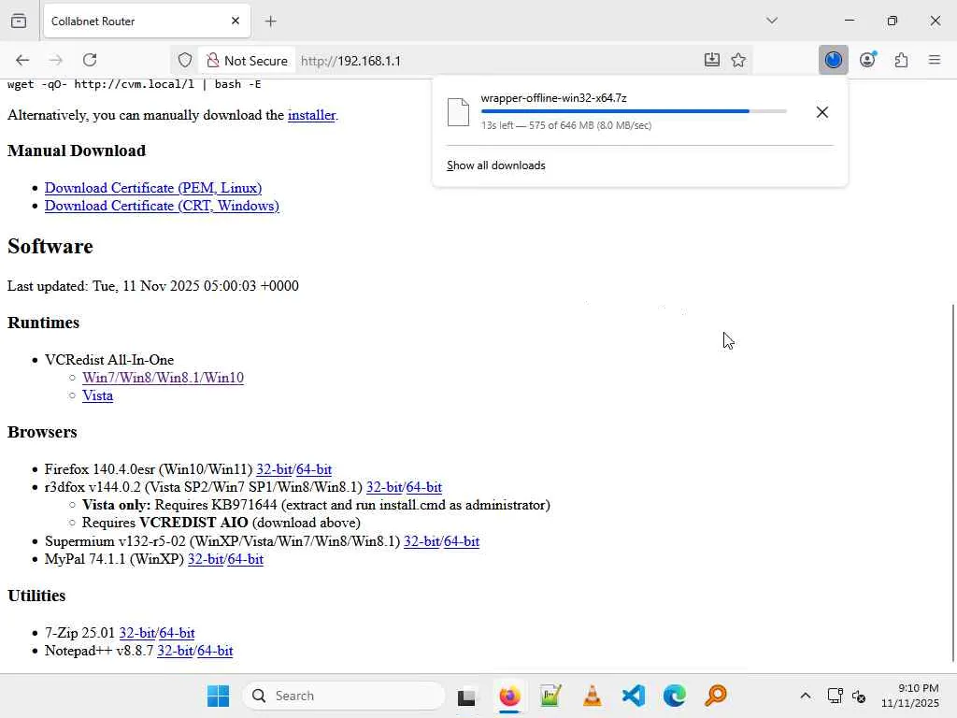The image size is (957, 718).
Task: Click the wget bash command text
Action: tap(135, 84)
